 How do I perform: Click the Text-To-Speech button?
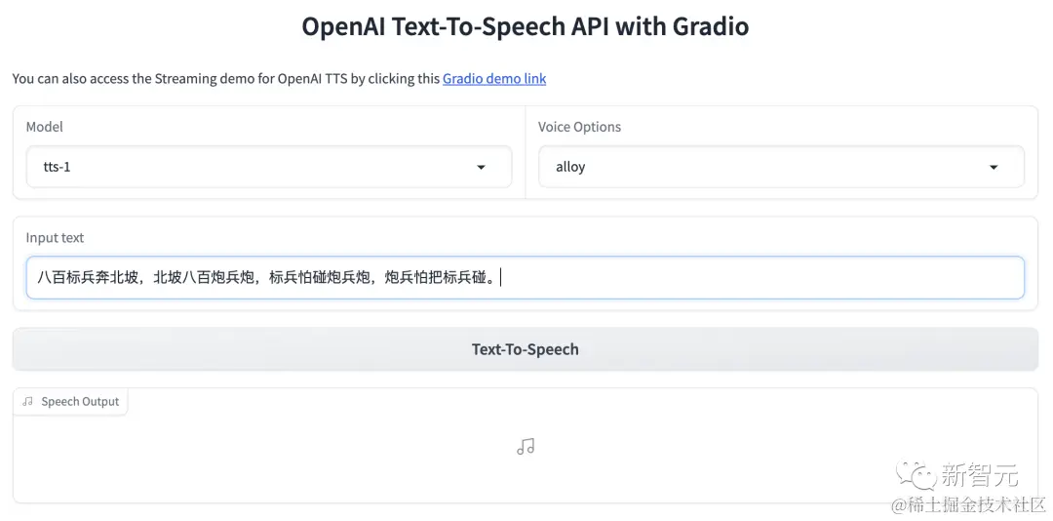coord(526,349)
